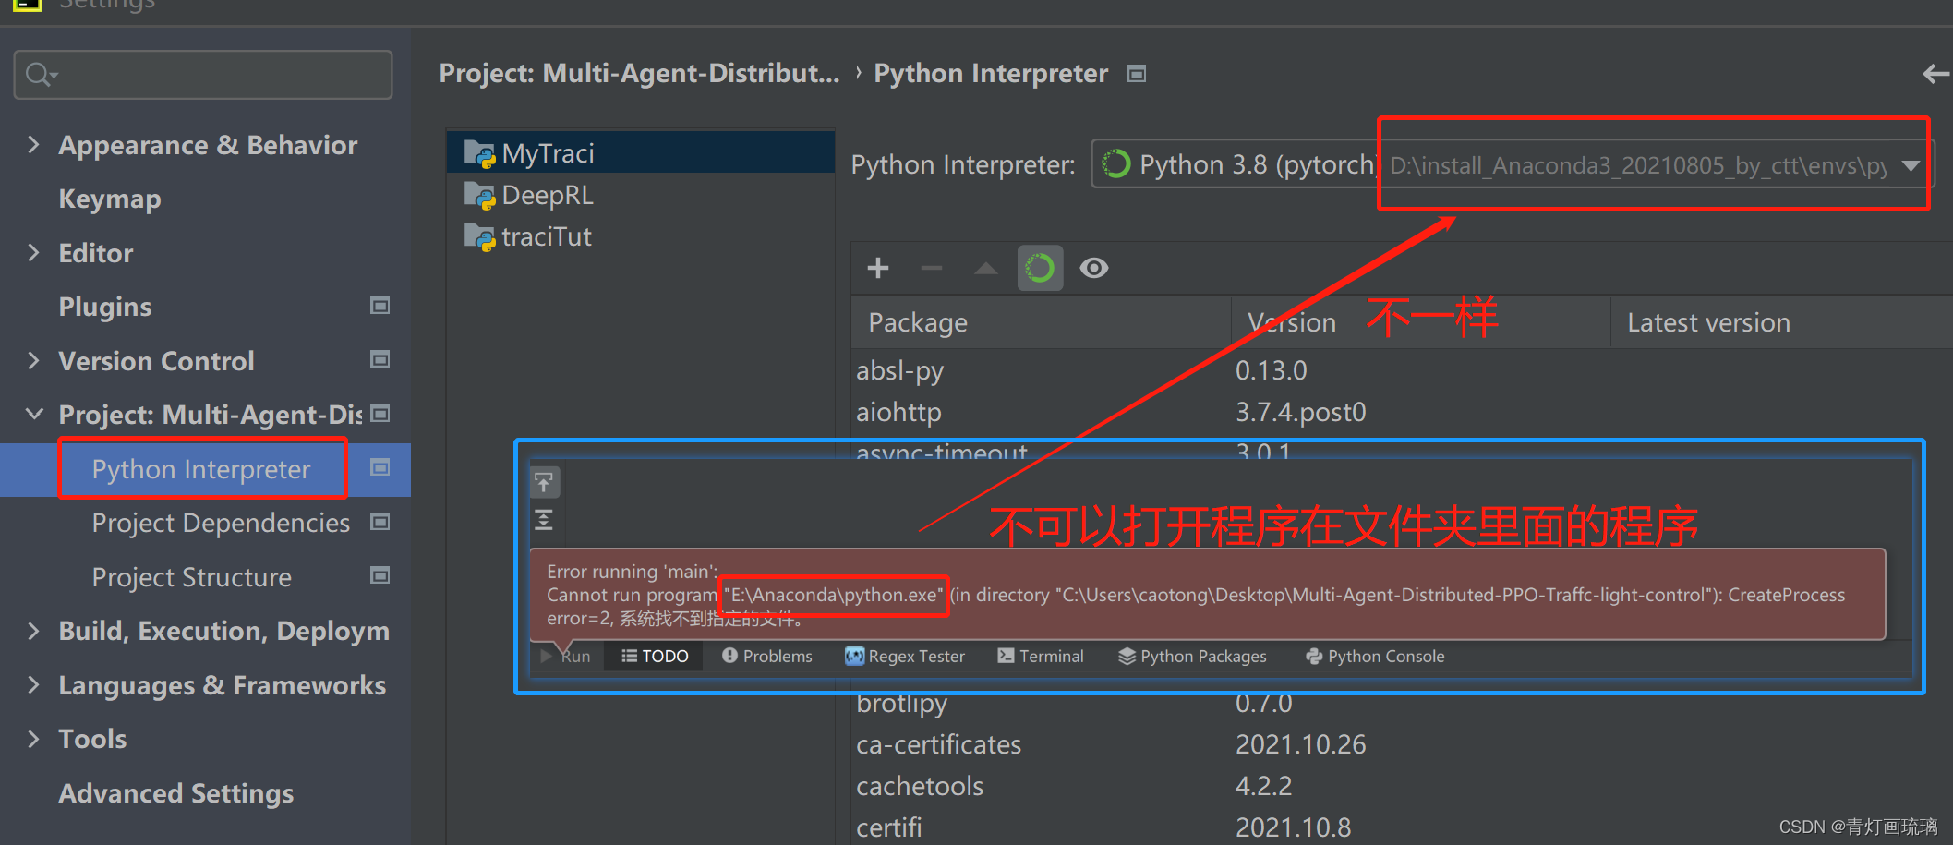Click the Regex Tester icon in the bottom bar
The height and width of the screenshot is (845, 1953).
tap(854, 656)
